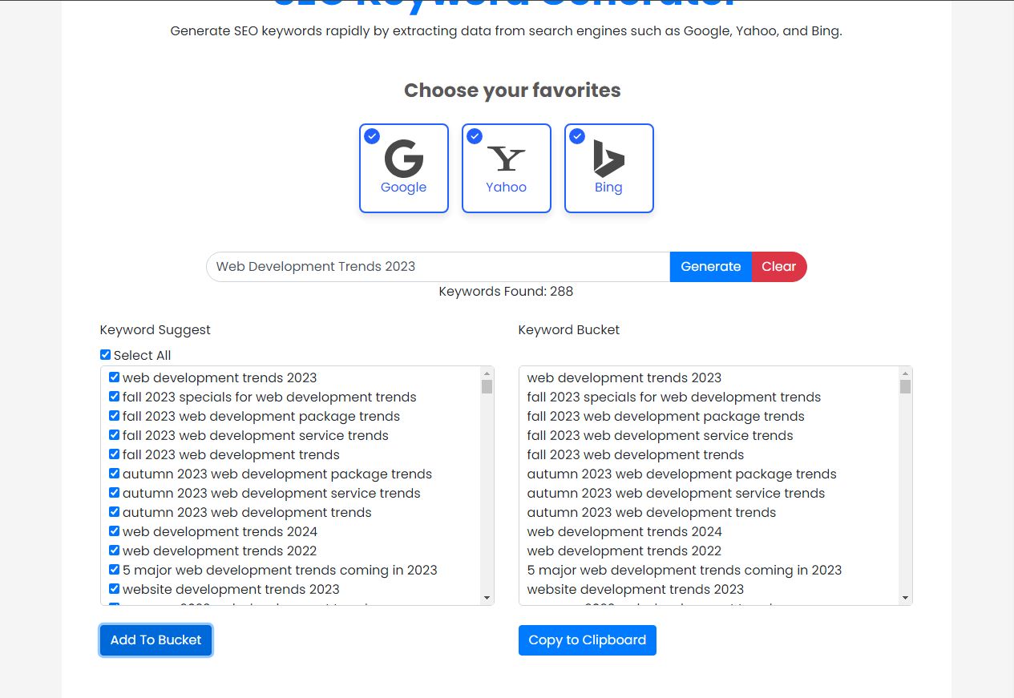The width and height of the screenshot is (1014, 698).
Task: Click the Bing logo icon
Action: pos(608,158)
